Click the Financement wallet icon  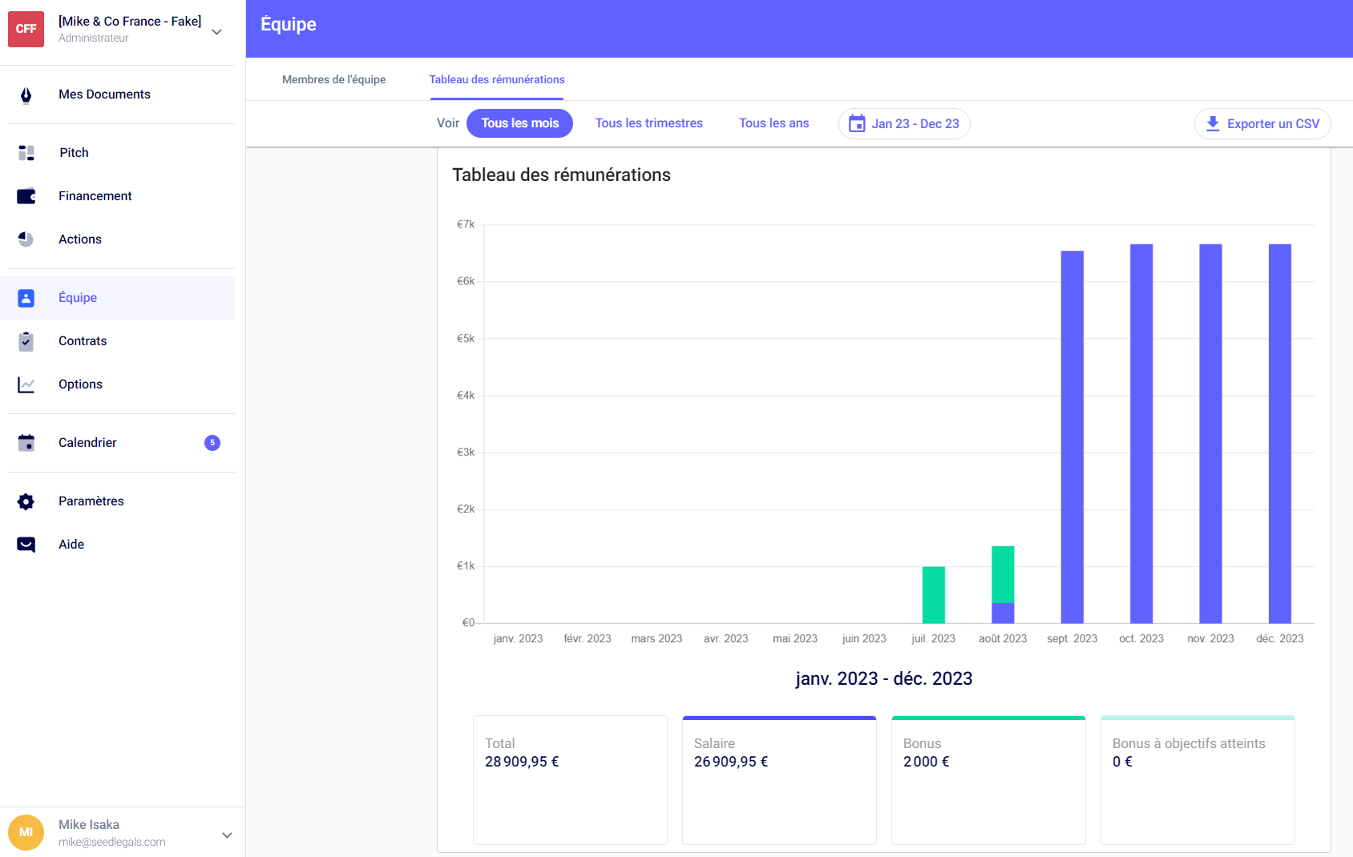pos(26,196)
